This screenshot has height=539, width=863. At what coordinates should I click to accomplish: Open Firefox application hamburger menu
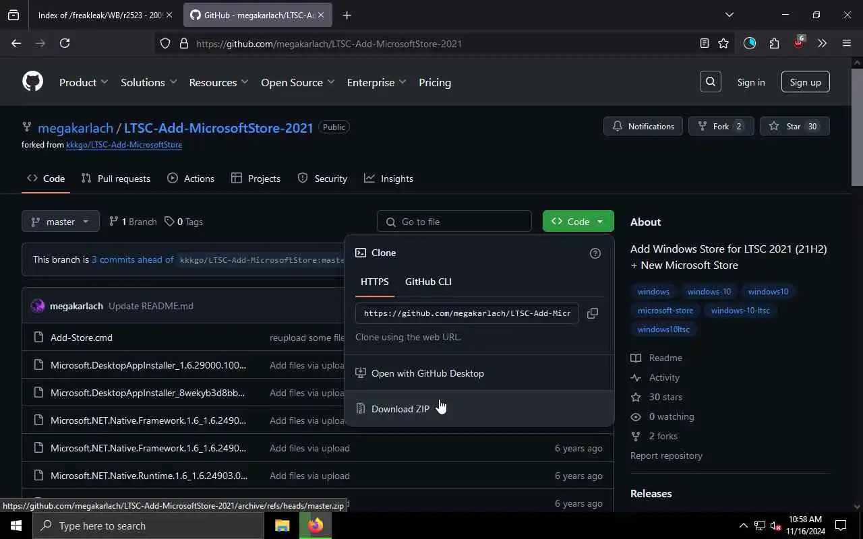tap(847, 43)
